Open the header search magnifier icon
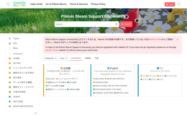The height and width of the screenshot is (116, 187). [x=179, y=4]
